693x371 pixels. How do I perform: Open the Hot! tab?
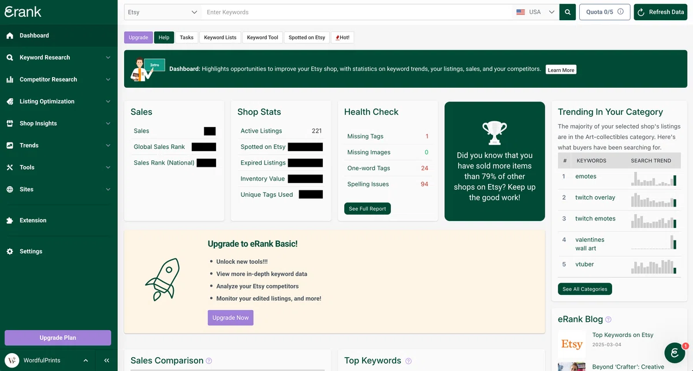tap(342, 38)
